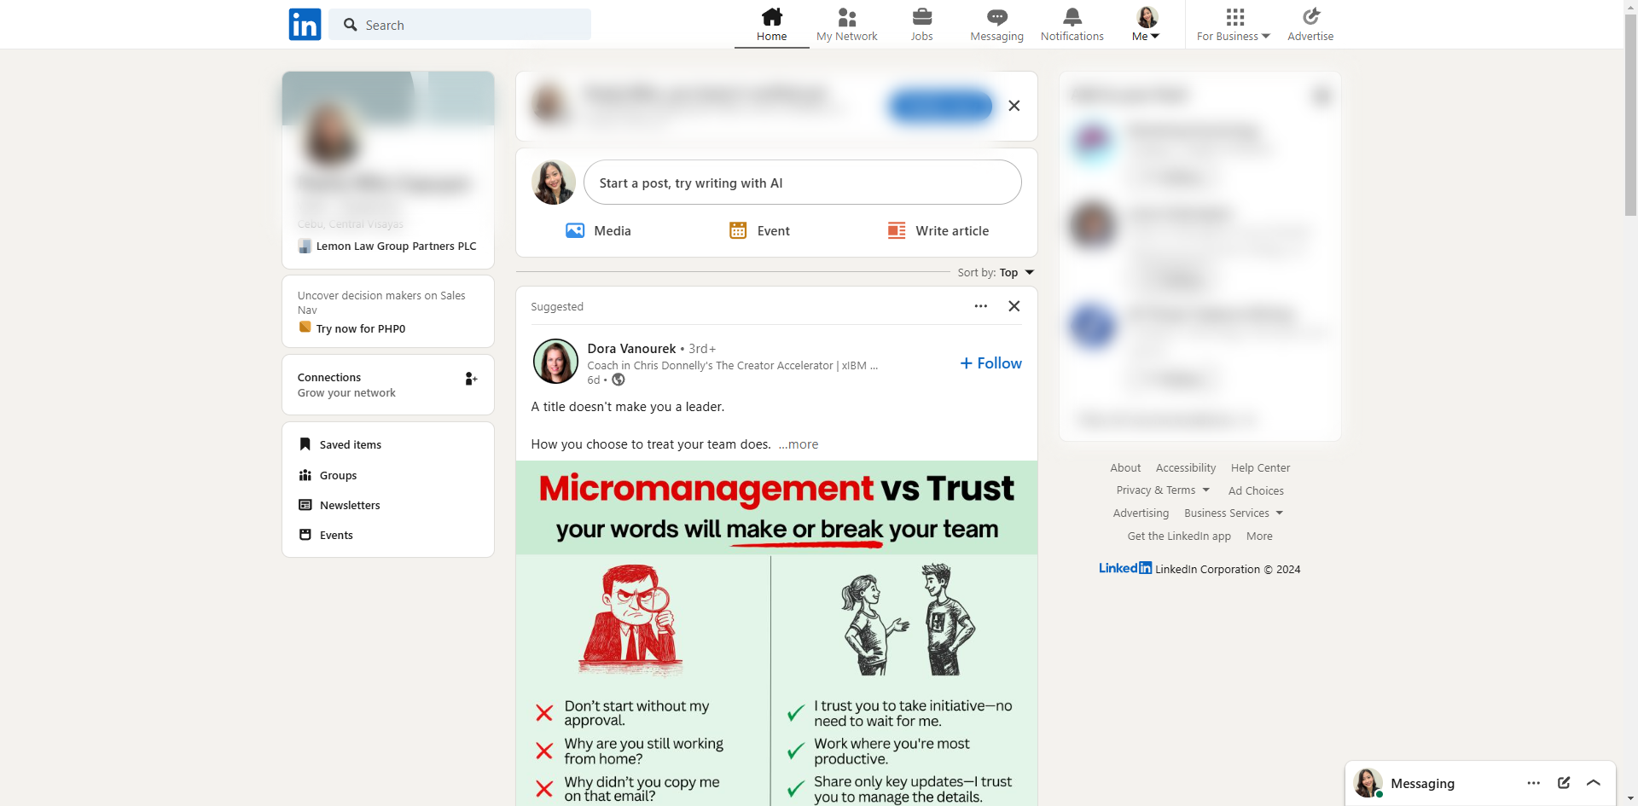
Task: Click the compose message icon in Messaging bar
Action: click(1564, 783)
